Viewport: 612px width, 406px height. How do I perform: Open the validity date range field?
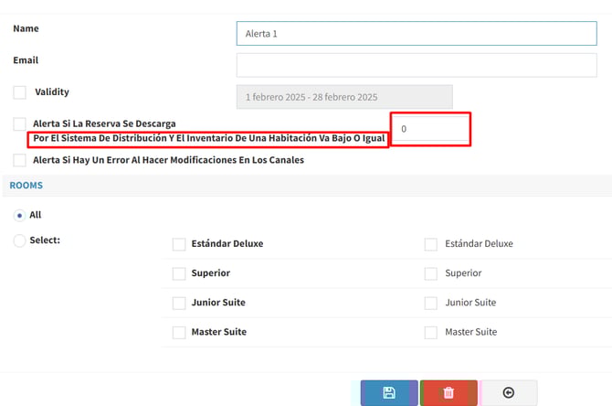(x=343, y=97)
